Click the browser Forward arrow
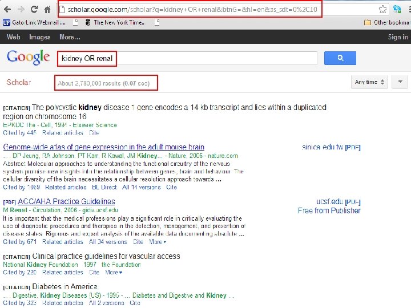The height and width of the screenshot is (308, 411). [x=21, y=10]
